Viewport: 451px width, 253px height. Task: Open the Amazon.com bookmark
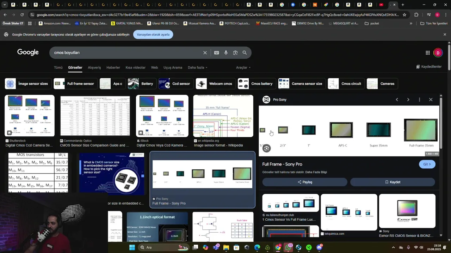(55, 24)
